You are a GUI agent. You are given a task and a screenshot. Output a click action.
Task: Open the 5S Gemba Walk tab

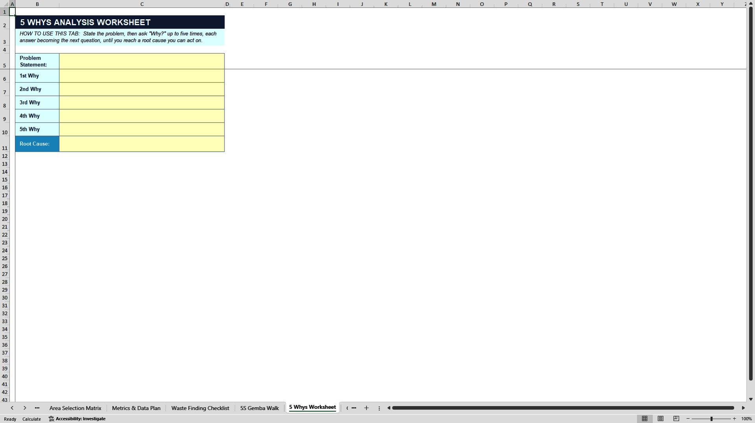260,408
